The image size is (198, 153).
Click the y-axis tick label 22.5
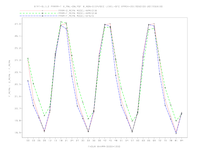pyautogui.click(x=17, y=84)
